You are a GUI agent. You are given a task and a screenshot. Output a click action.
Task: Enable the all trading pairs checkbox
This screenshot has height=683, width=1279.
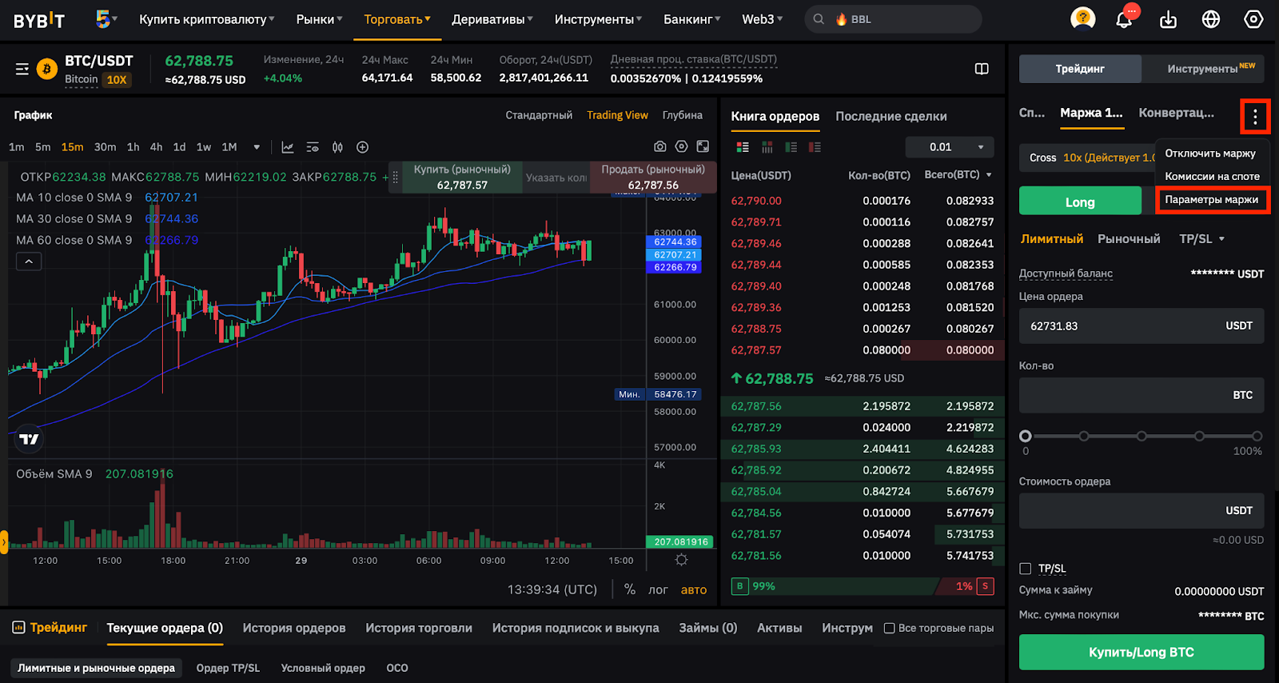tap(889, 628)
